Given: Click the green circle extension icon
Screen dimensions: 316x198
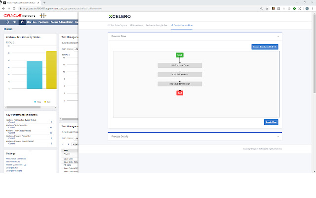Looking at the screenshot, I should tap(294, 8).
